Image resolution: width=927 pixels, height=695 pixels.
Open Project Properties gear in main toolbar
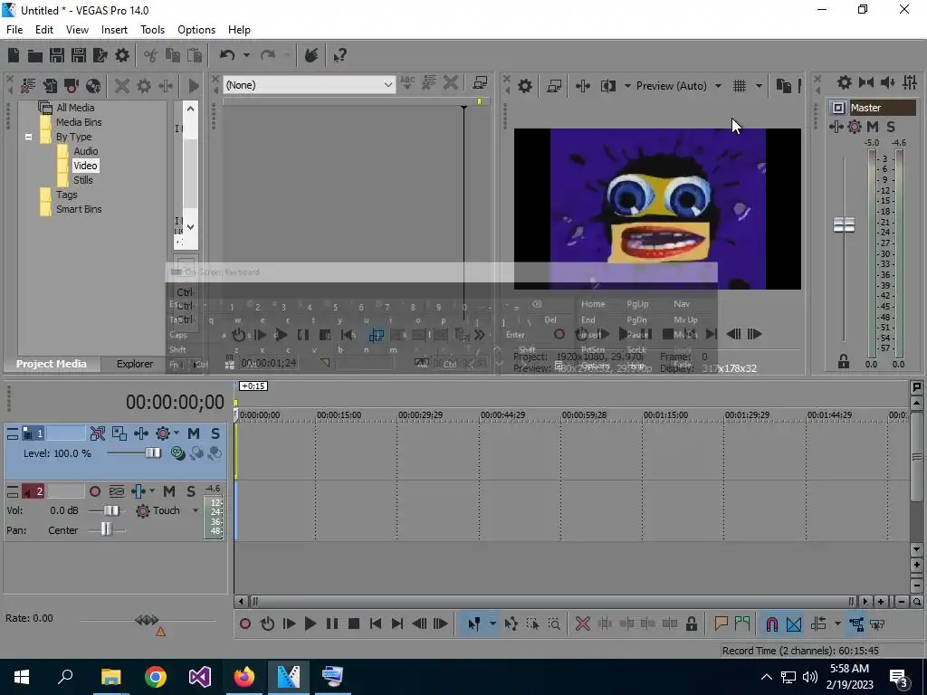pos(122,55)
